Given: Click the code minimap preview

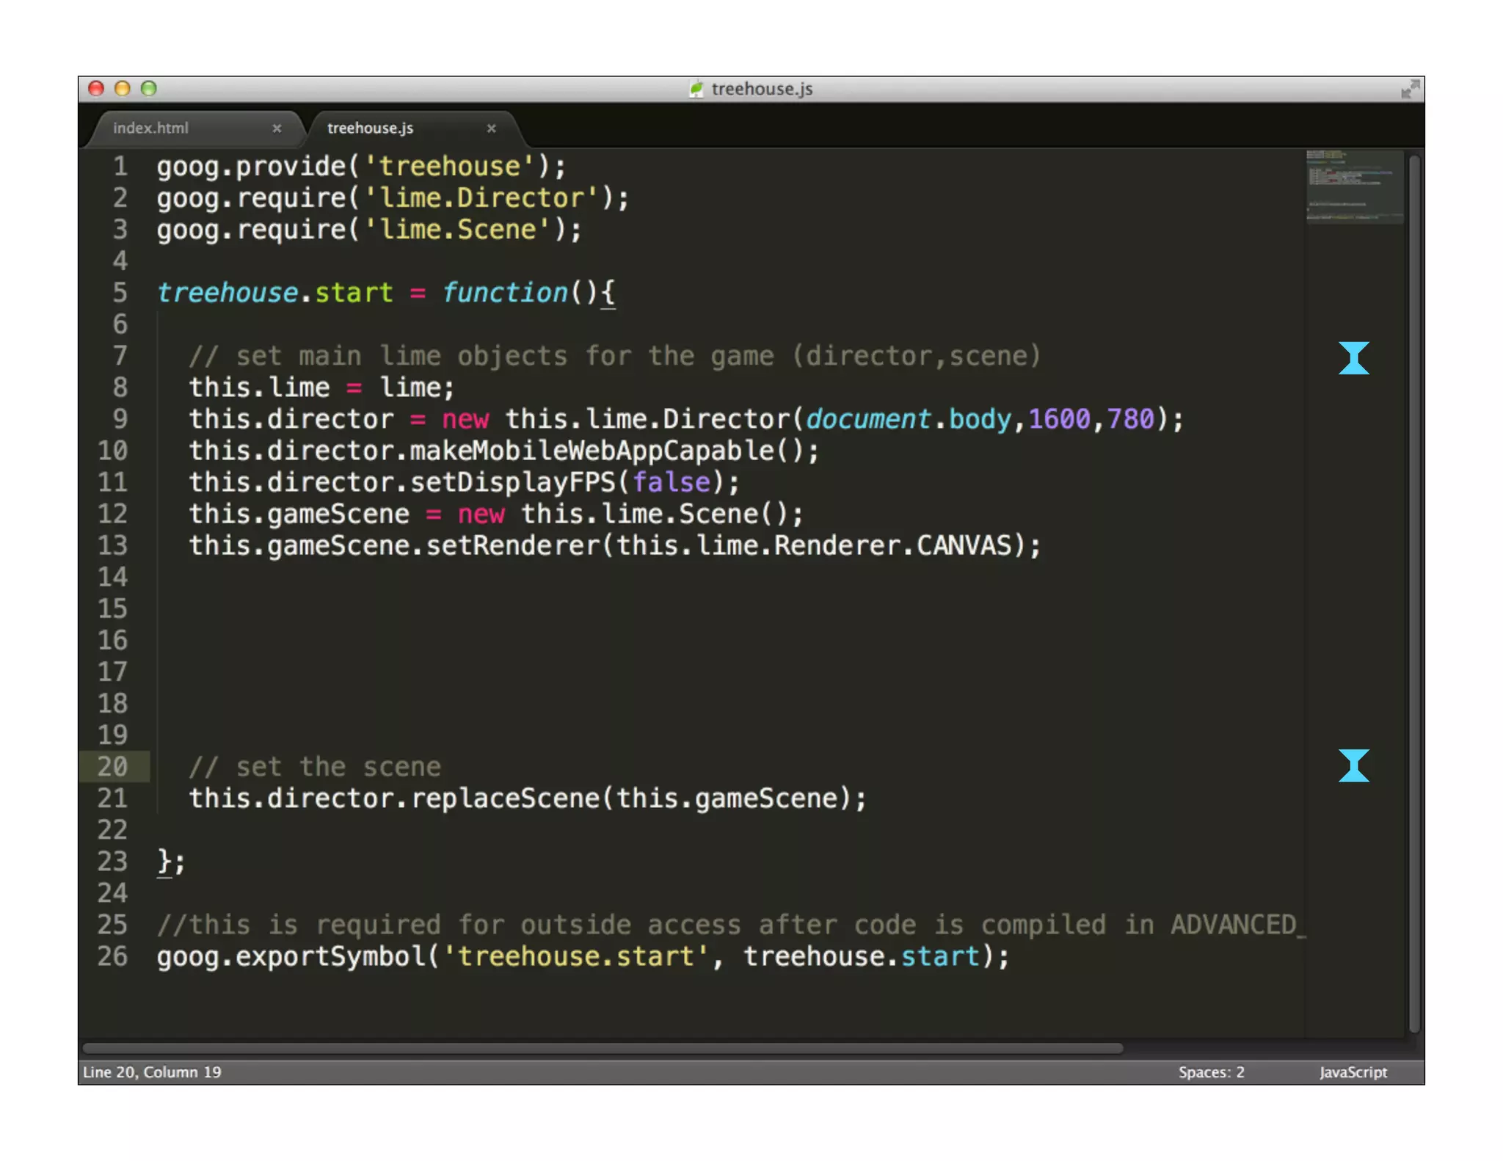Looking at the screenshot, I should tap(1353, 187).
